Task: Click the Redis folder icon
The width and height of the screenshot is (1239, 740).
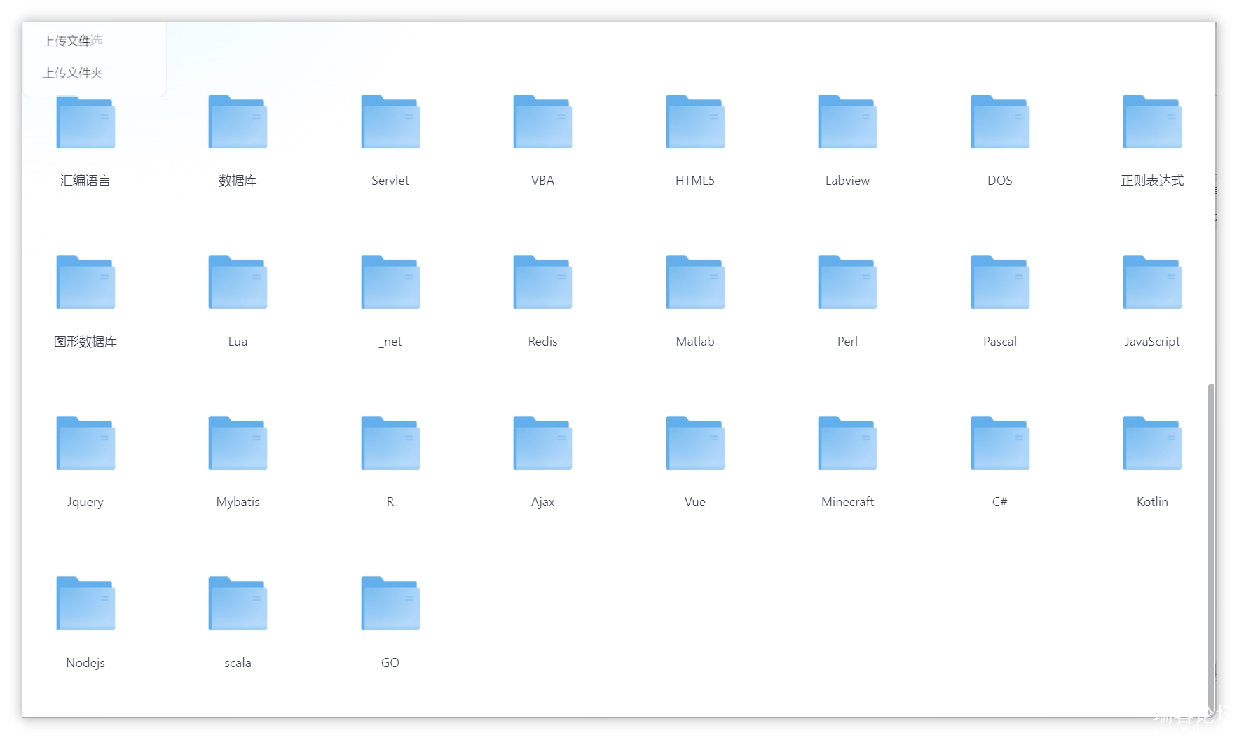Action: 542,283
